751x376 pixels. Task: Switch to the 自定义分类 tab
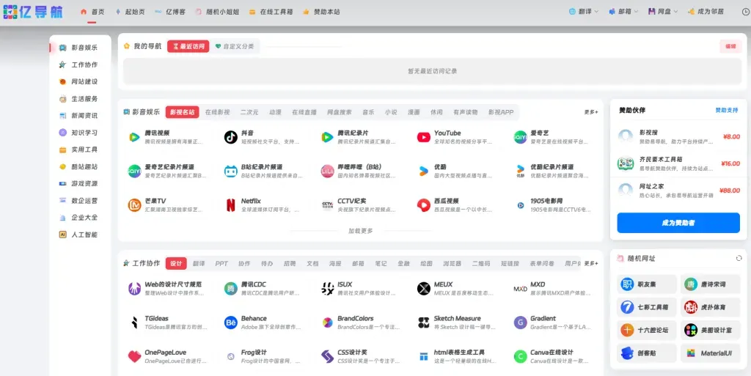click(x=235, y=46)
